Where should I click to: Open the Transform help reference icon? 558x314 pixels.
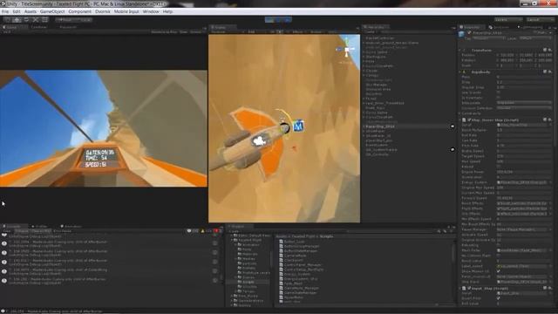click(545, 51)
